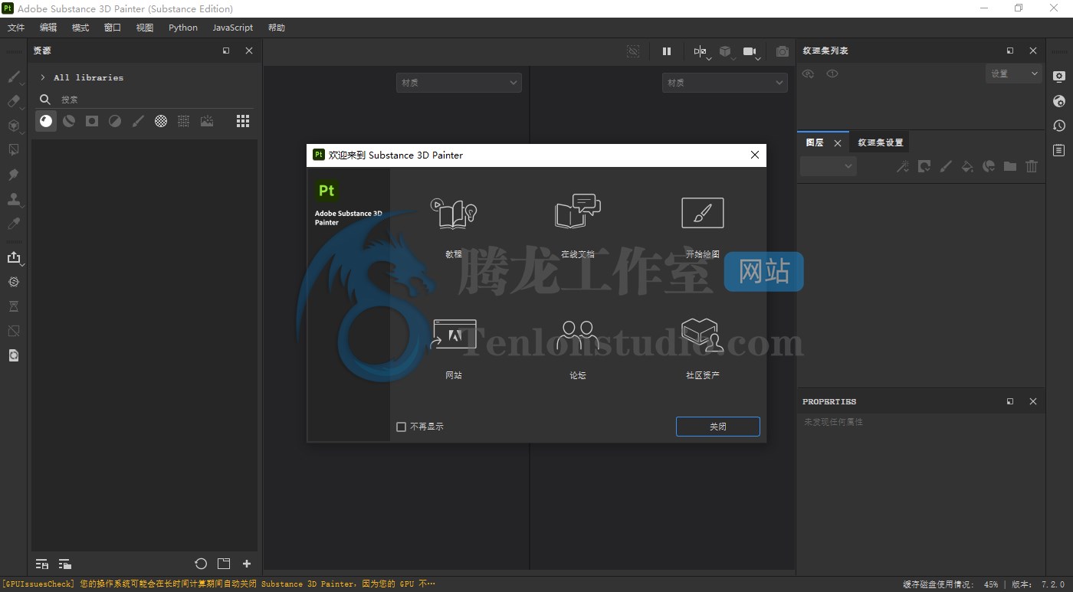The height and width of the screenshot is (592, 1073).
Task: Open the layers blending mode dropdown
Action: click(828, 166)
